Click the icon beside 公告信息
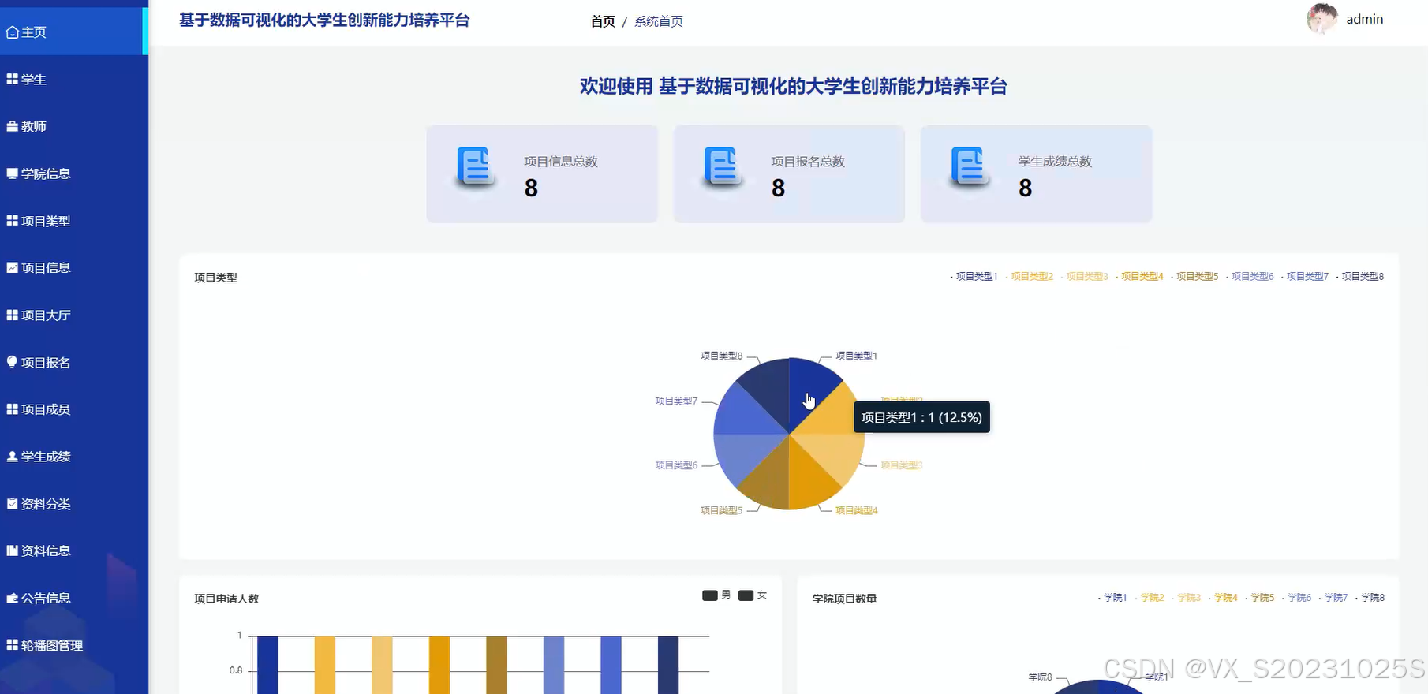1428x694 pixels. (x=13, y=598)
